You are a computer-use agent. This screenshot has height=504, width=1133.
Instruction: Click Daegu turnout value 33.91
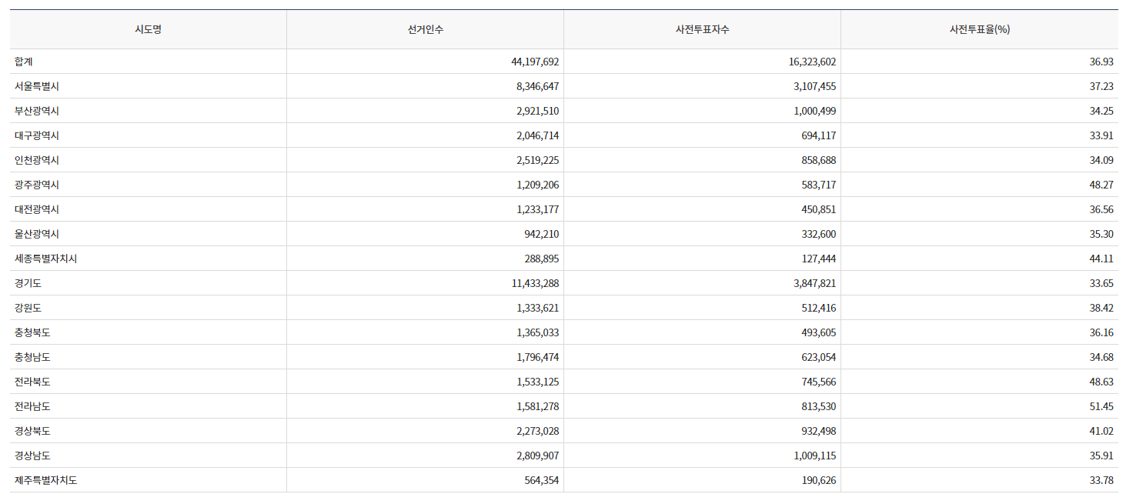1101,135
